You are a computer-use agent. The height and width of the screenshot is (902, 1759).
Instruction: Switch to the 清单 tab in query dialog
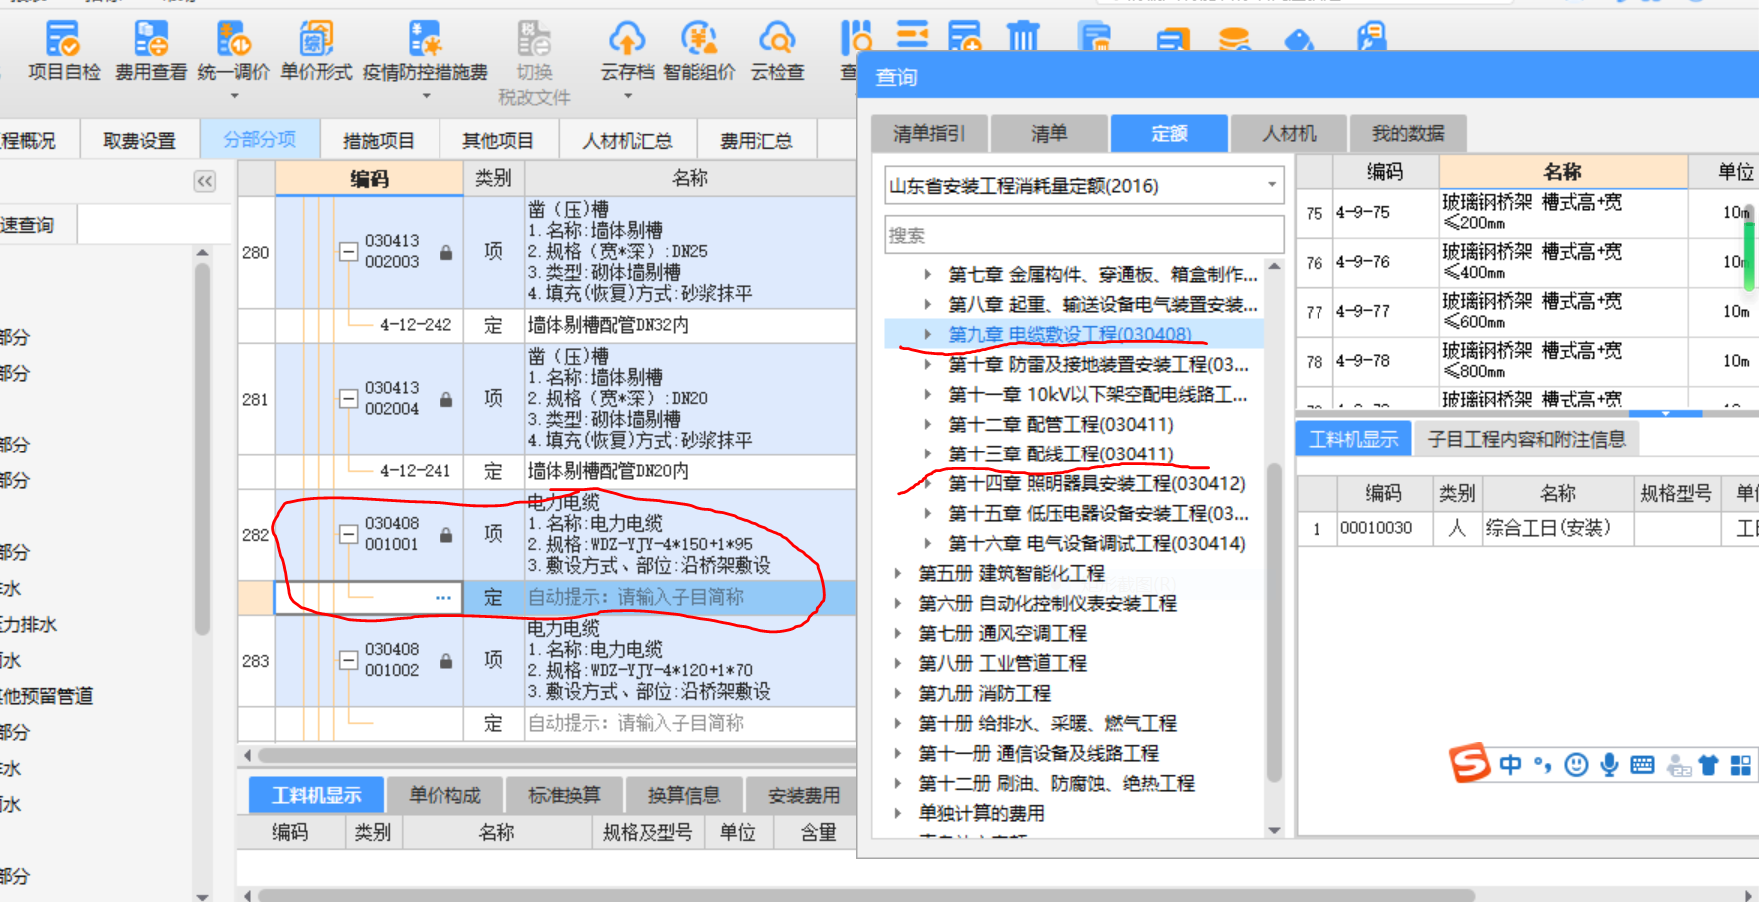(1049, 133)
